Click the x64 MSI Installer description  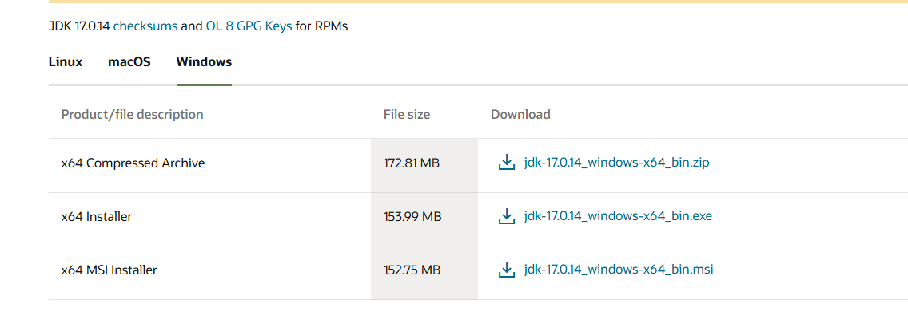point(109,270)
